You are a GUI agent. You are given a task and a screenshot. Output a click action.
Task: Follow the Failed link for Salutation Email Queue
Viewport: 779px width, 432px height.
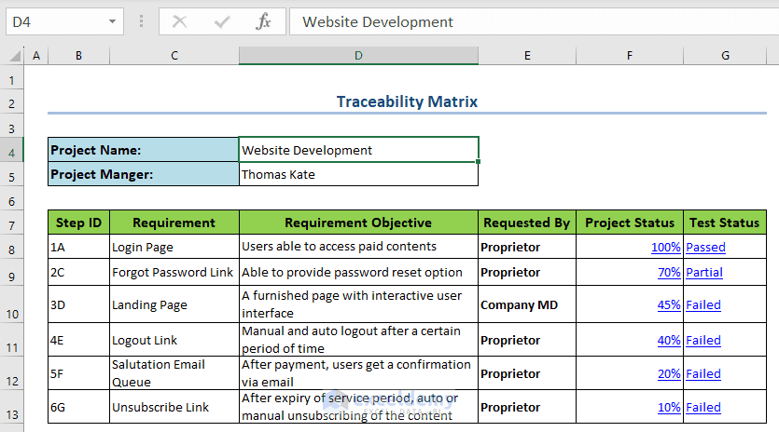[703, 374]
